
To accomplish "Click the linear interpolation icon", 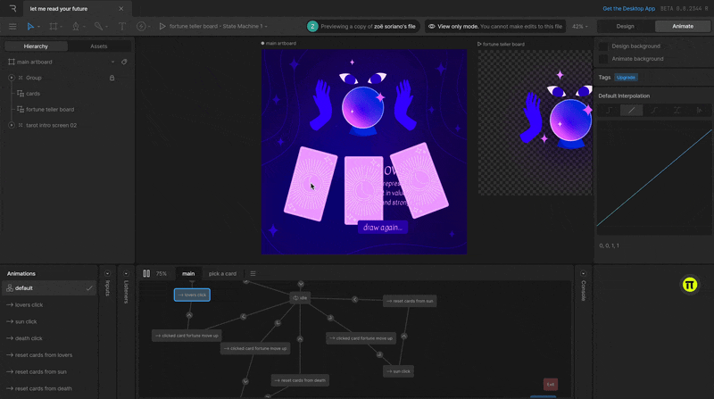I will coord(632,110).
